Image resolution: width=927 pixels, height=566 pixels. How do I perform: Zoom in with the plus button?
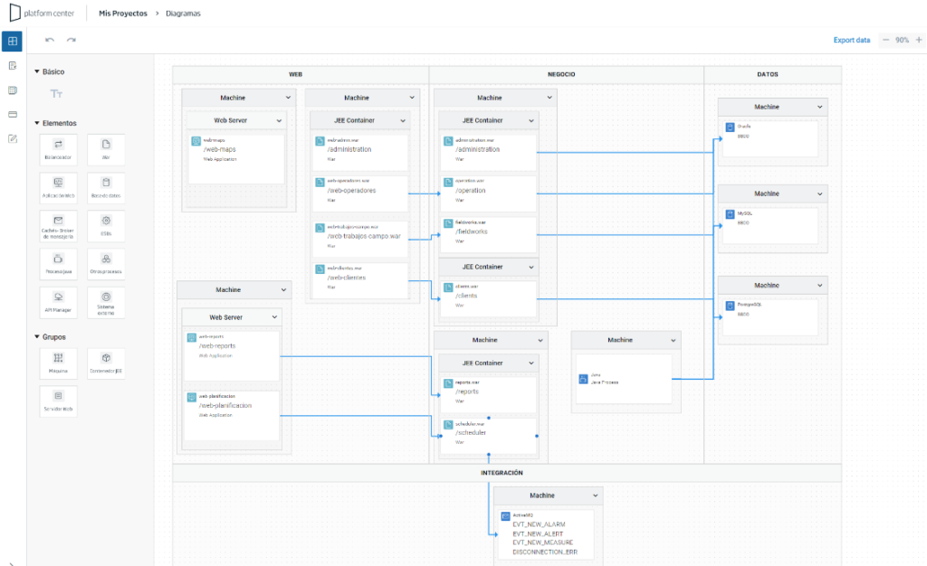click(x=919, y=40)
